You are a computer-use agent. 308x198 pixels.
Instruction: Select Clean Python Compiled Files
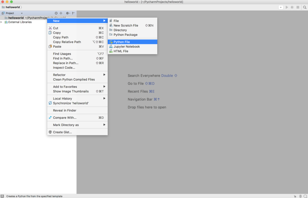(77, 79)
